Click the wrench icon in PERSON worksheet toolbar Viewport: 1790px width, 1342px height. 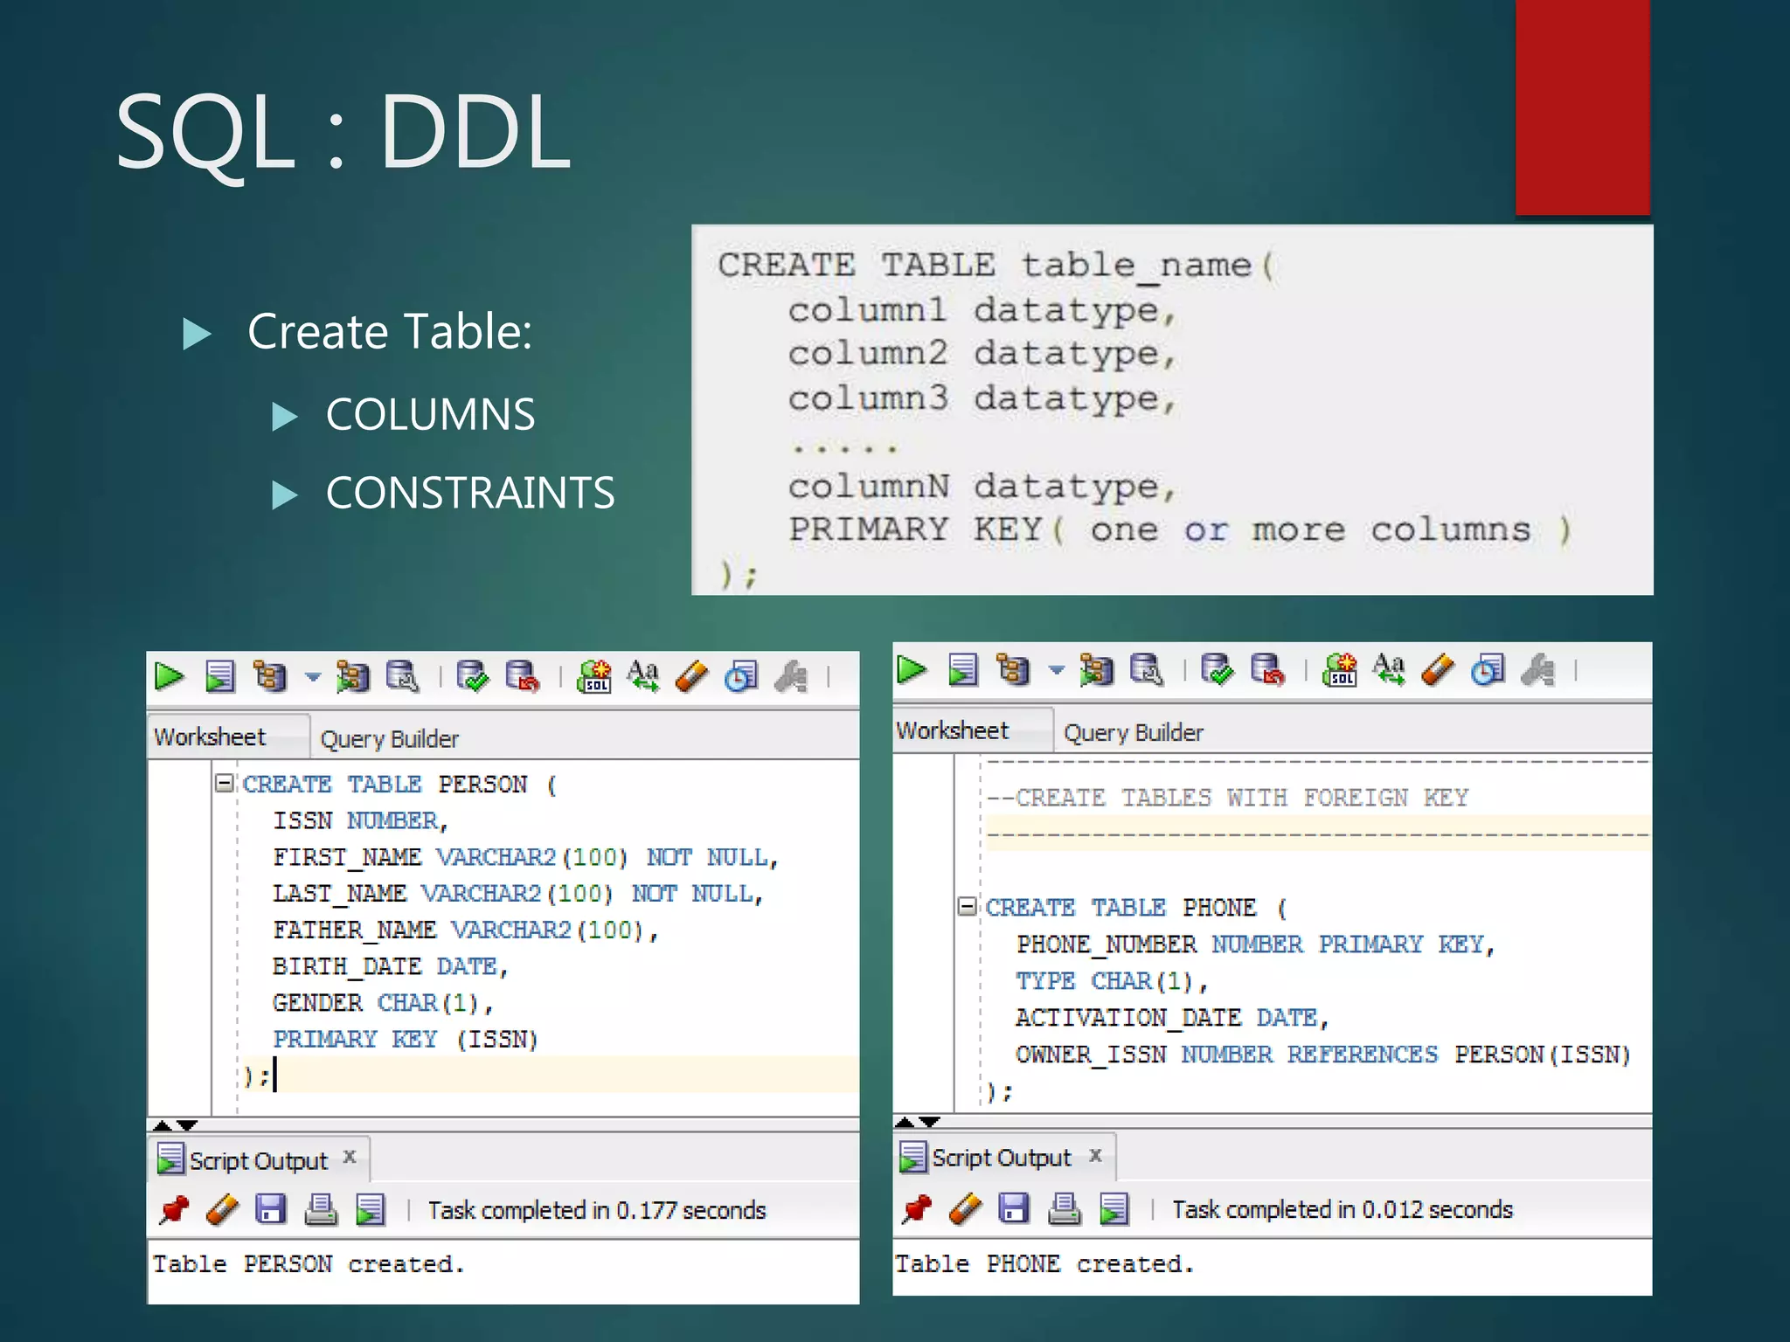[x=791, y=676]
